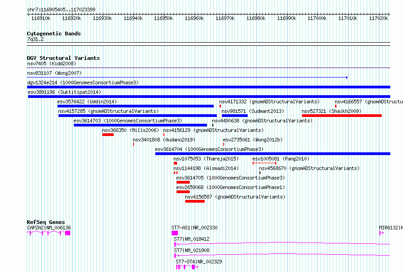The height and width of the screenshot is (272, 403).
Task: Select the nsv4157285 gnomAD variant label
Action: pyautogui.click(x=108, y=111)
